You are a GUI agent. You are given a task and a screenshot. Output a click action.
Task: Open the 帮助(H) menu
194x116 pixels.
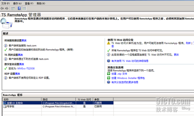[x=41, y=3]
